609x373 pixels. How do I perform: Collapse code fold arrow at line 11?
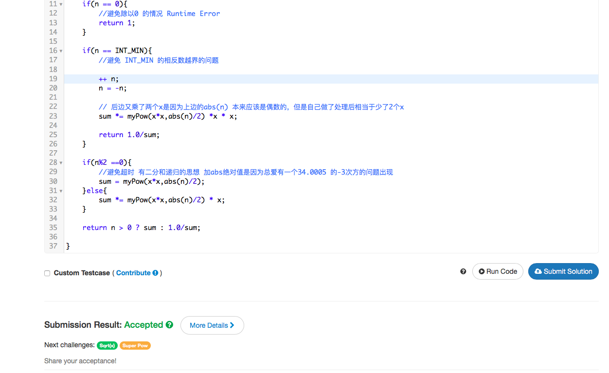pos(61,4)
